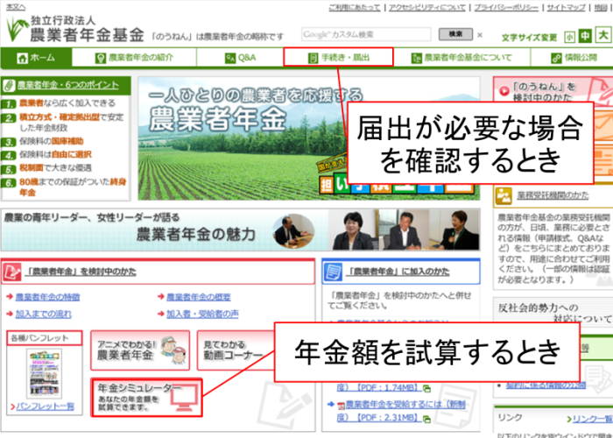Open 農業者年金の特徴 link

tap(47, 297)
